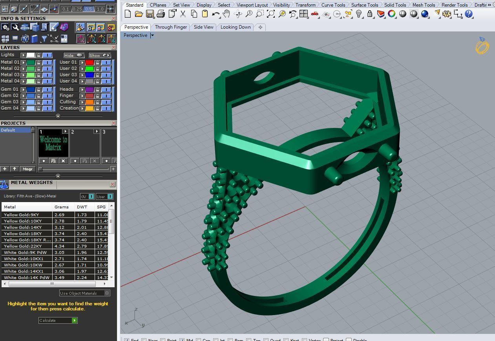
Task: Click the scroll document icon
Action: point(44,27)
